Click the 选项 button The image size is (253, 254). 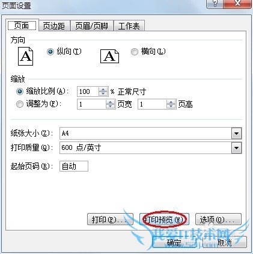(x=218, y=219)
